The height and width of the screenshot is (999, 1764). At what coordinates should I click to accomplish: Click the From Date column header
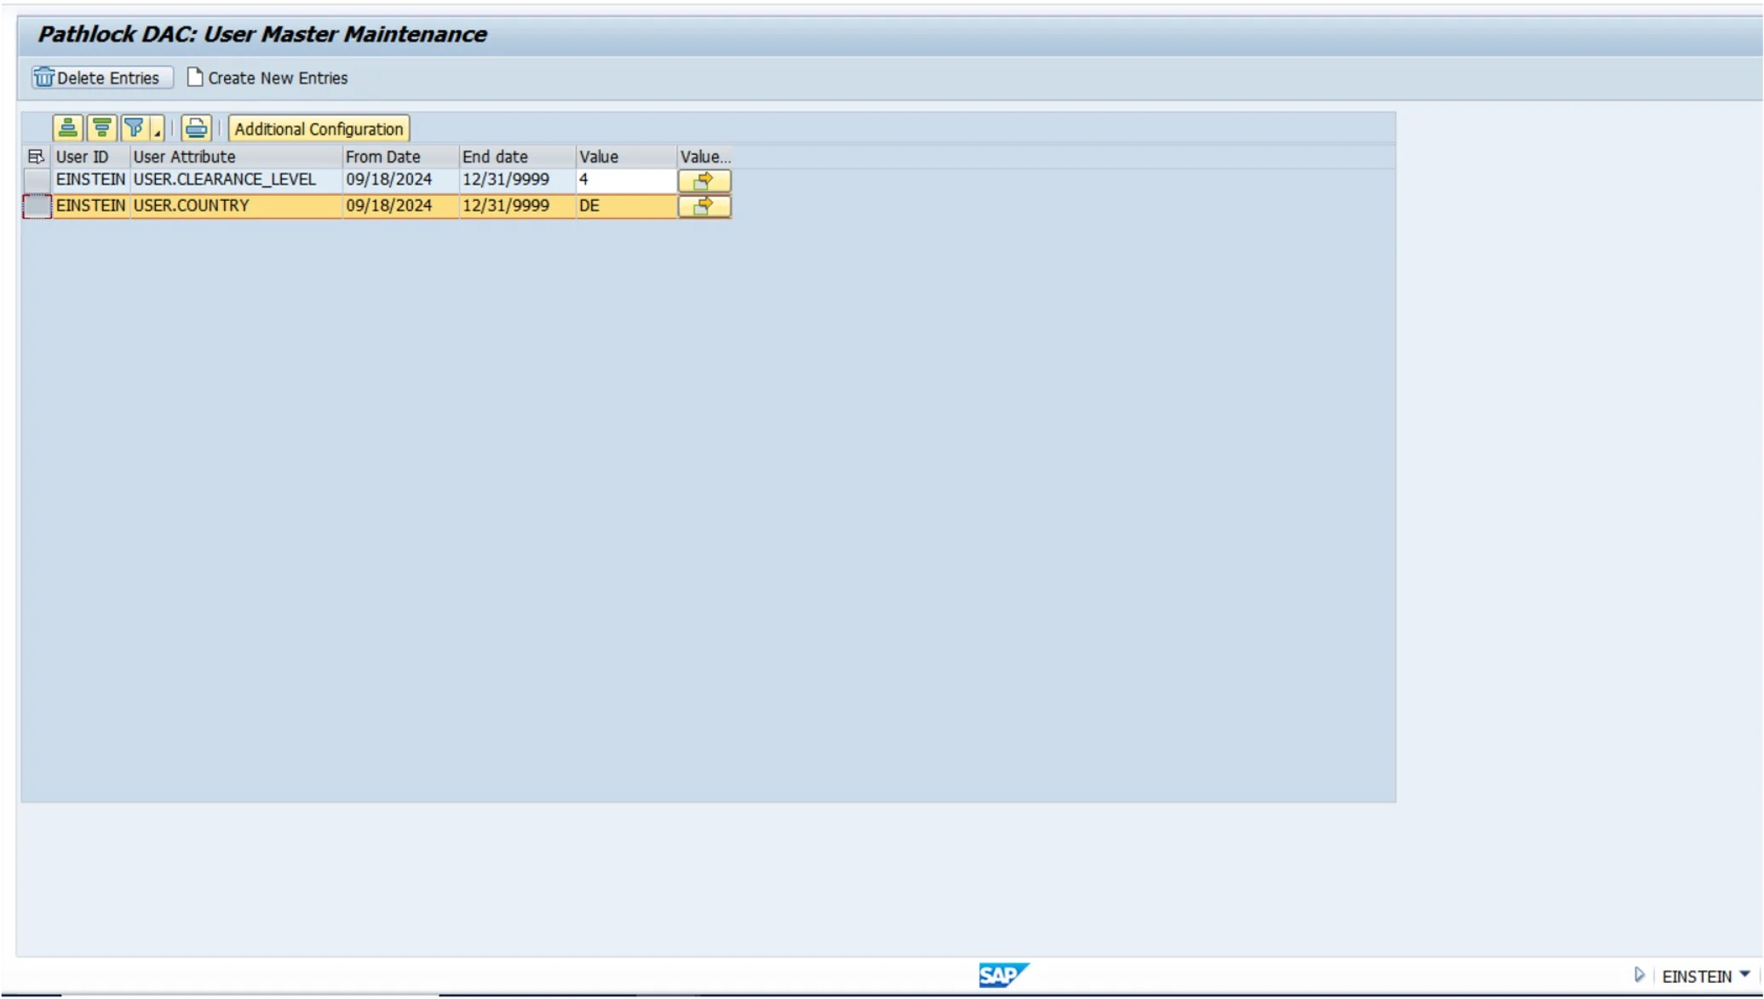(400, 157)
